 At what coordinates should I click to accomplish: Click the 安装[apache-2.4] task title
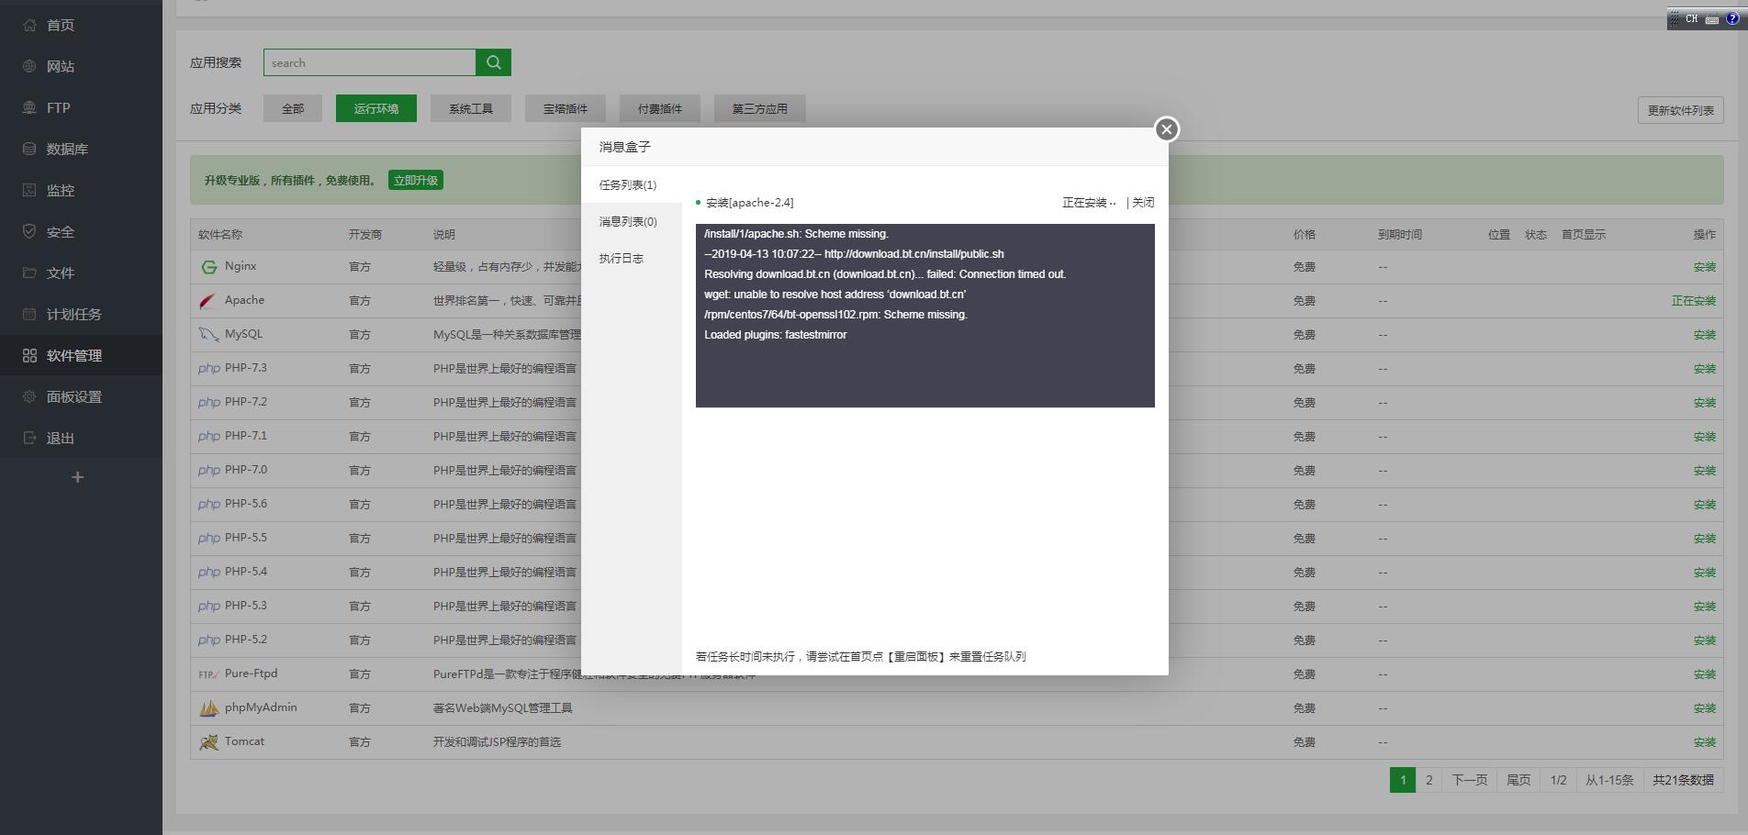click(749, 203)
